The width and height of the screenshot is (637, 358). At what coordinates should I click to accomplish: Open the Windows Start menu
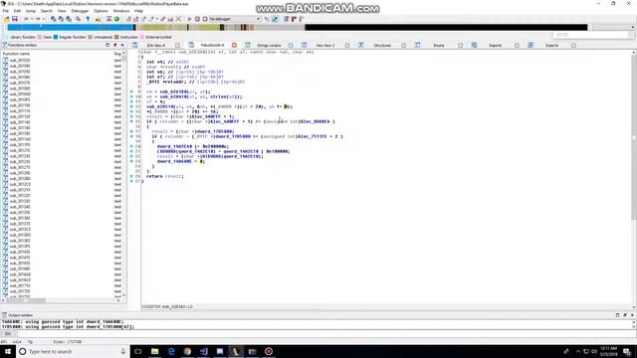[x=8, y=351]
